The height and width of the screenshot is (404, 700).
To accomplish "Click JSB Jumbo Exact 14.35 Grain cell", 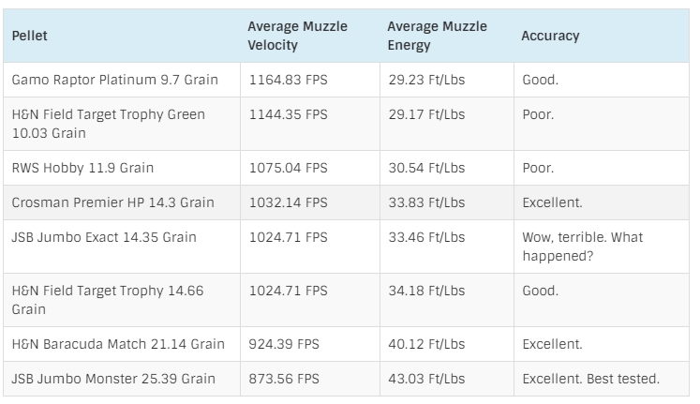I will click(104, 237).
